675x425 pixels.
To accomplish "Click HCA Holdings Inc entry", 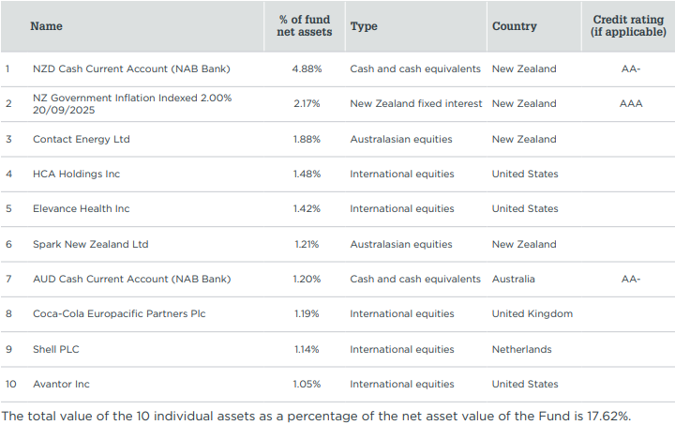I will pos(76,174).
